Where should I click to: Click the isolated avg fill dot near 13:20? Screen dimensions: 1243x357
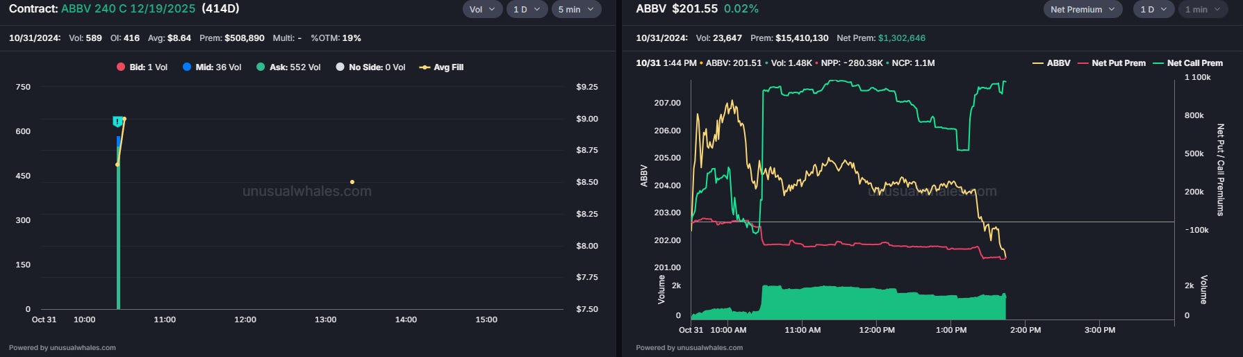point(352,182)
